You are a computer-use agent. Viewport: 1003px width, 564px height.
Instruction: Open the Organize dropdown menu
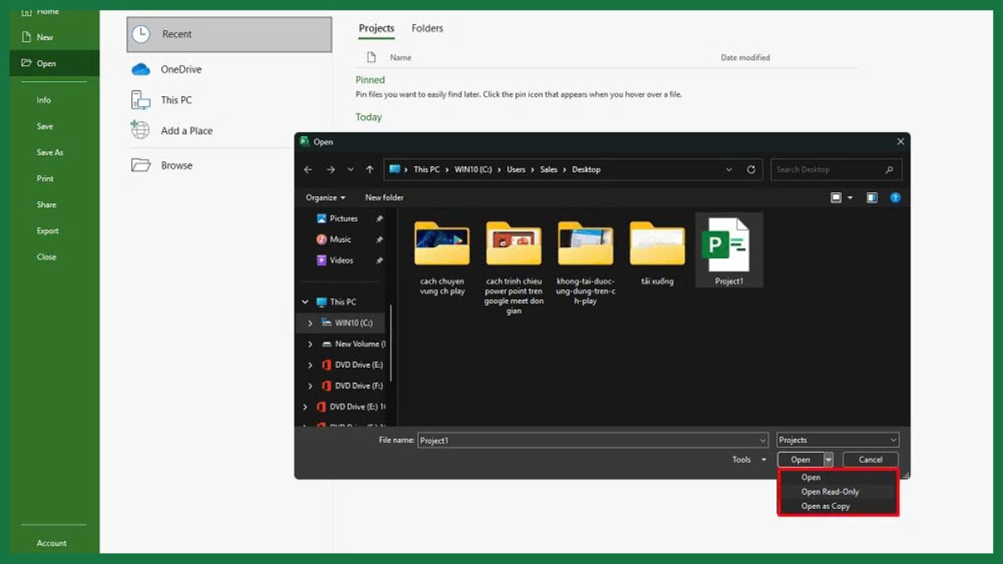click(x=325, y=198)
